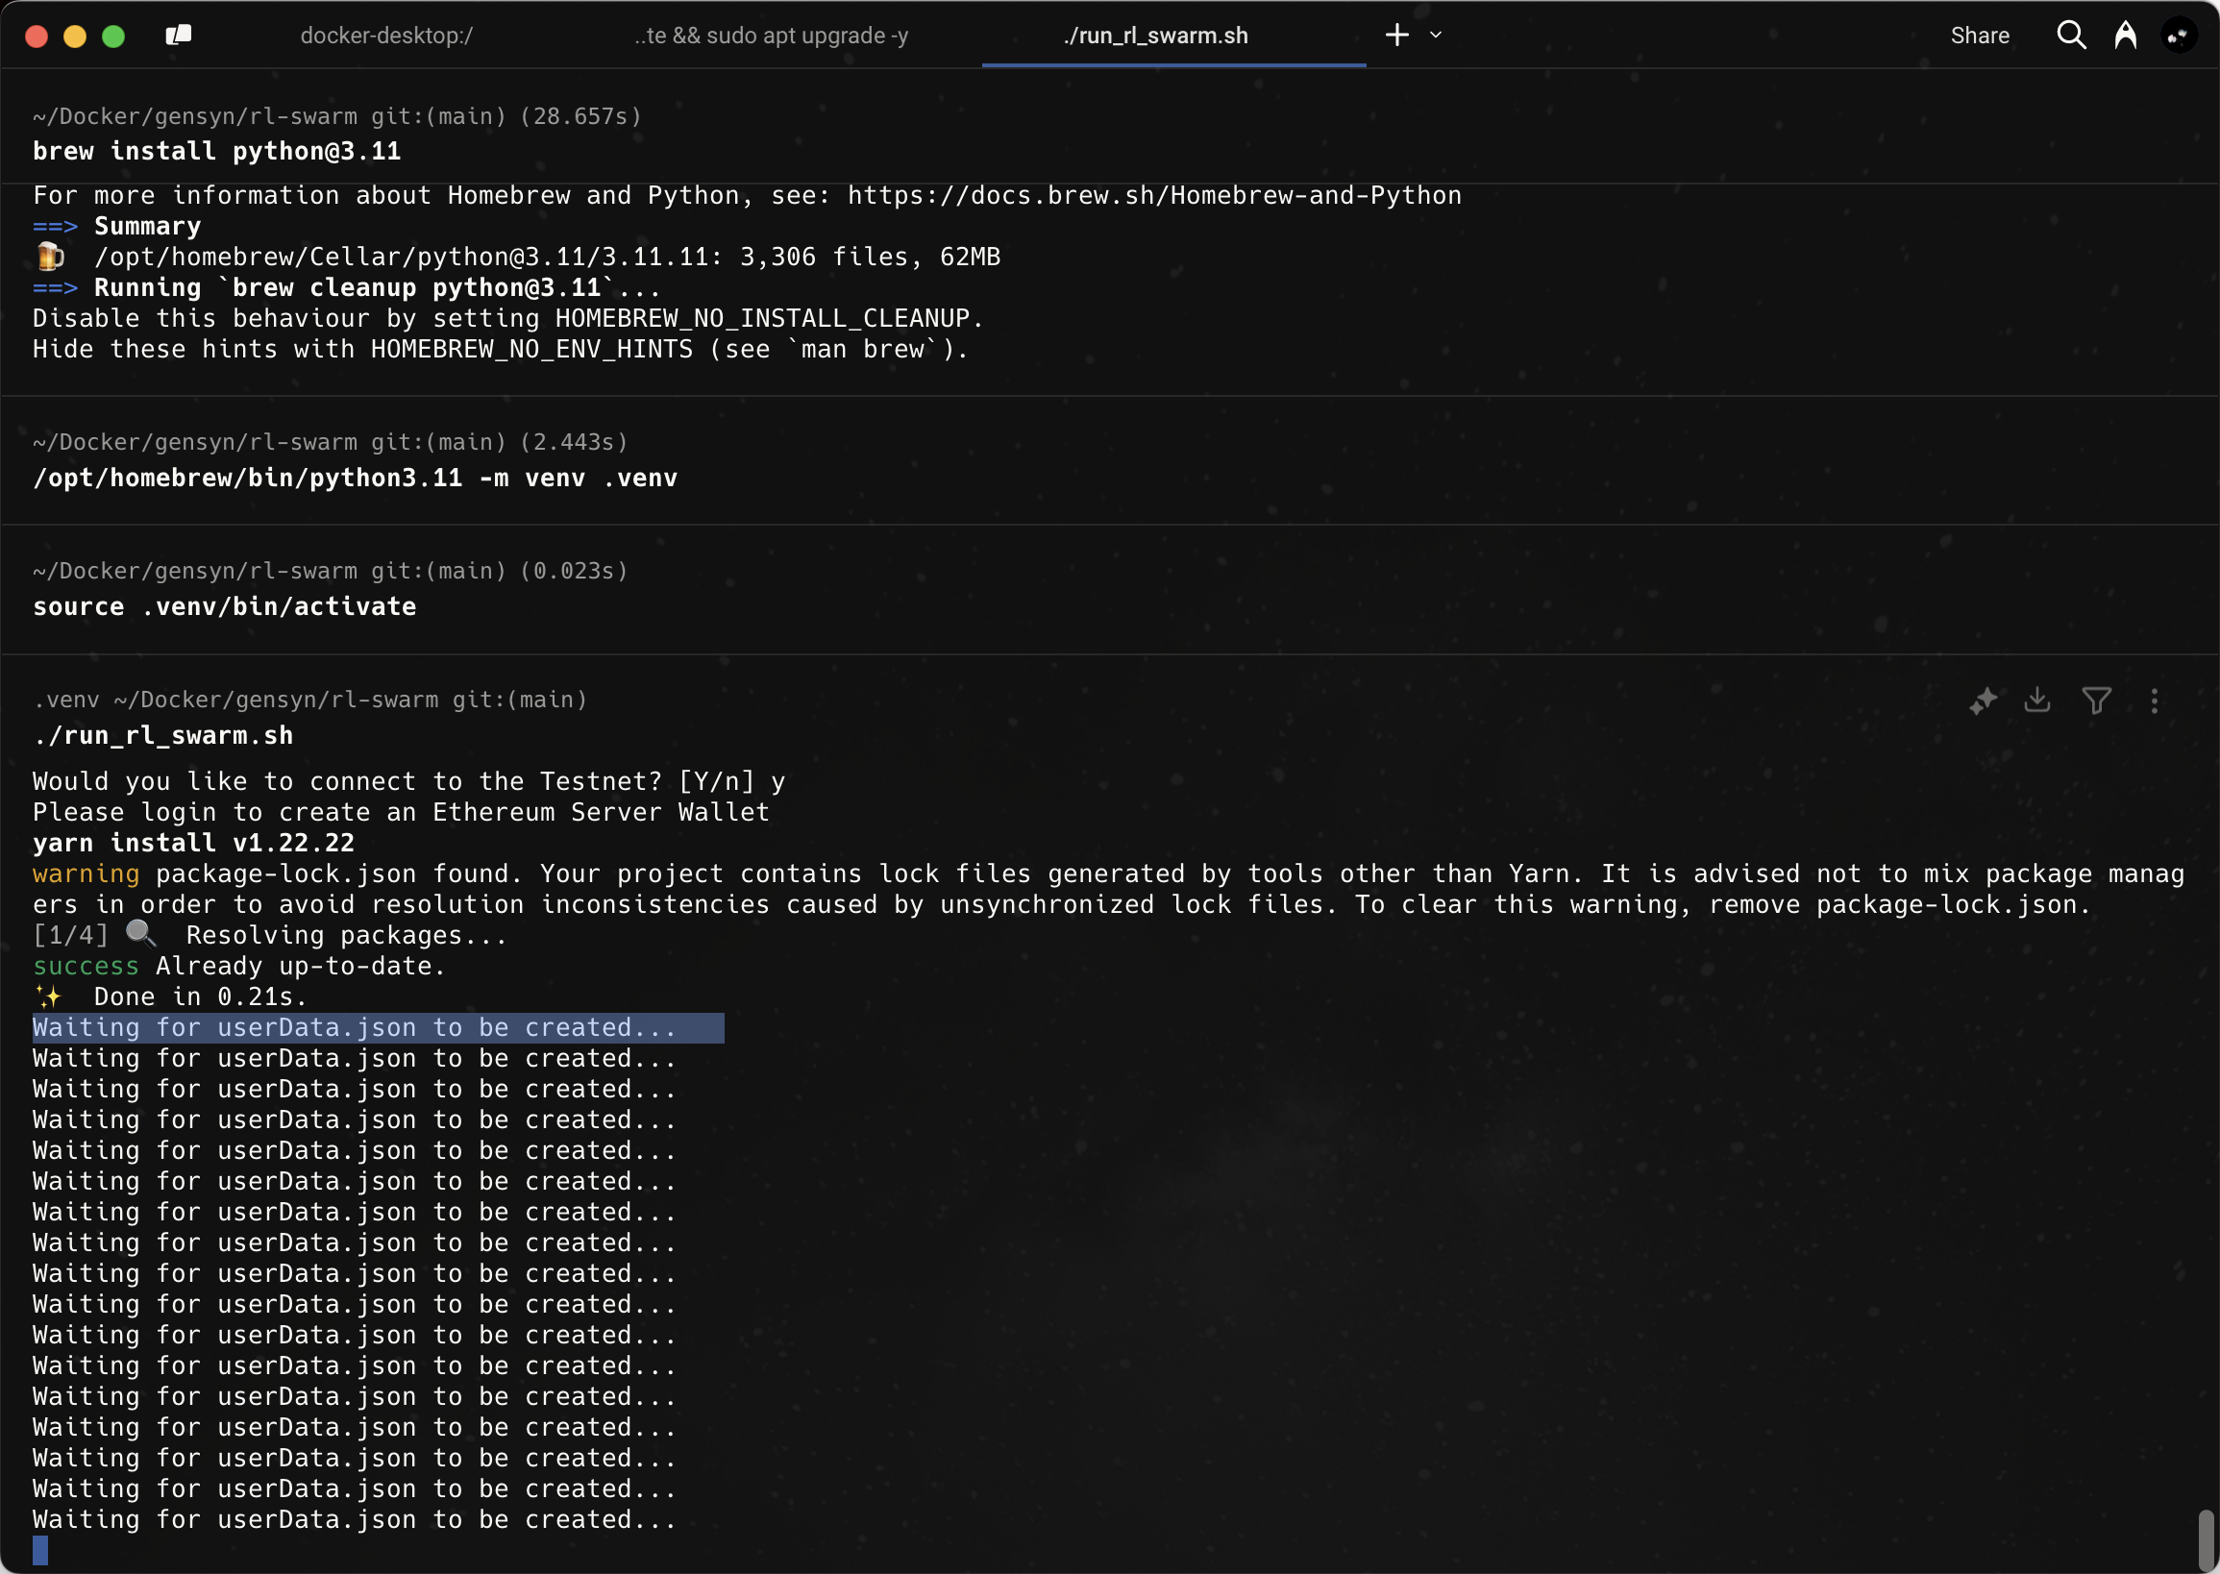Select the source .venv/bin/activate block
Viewport: 2220px width, 1574px height.
point(224,606)
